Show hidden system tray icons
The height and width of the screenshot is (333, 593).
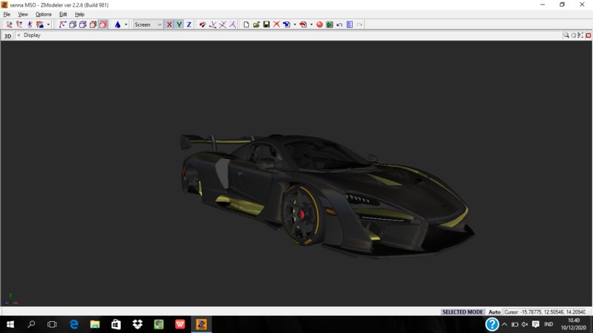[x=505, y=324]
